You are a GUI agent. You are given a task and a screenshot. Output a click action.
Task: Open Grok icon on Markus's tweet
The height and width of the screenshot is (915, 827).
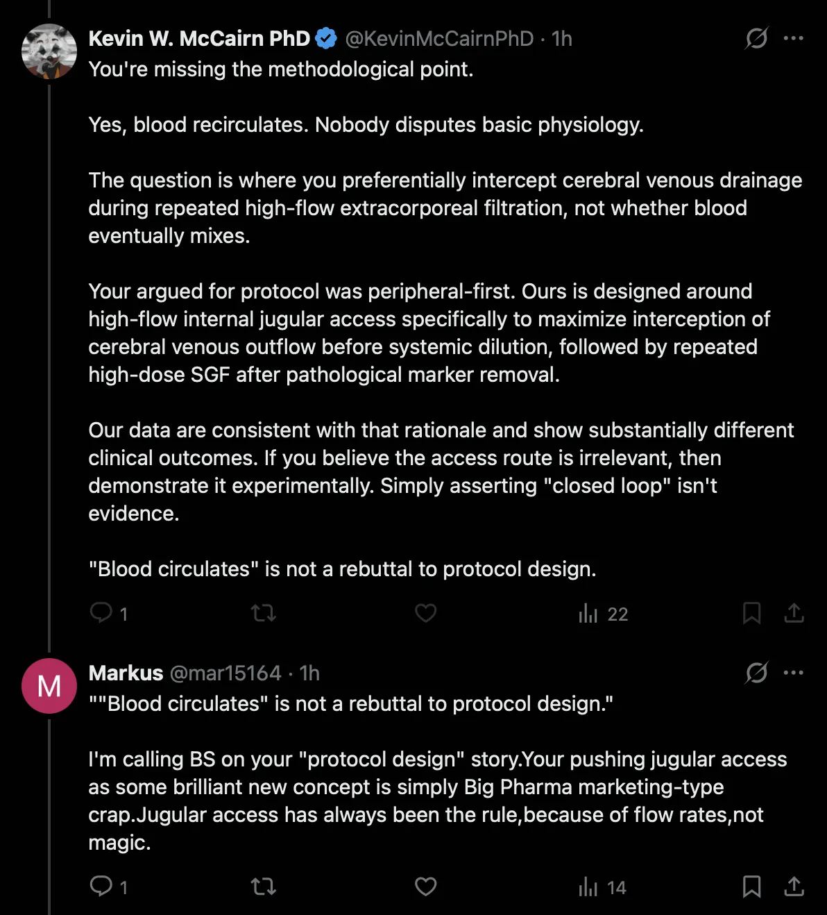click(x=756, y=673)
